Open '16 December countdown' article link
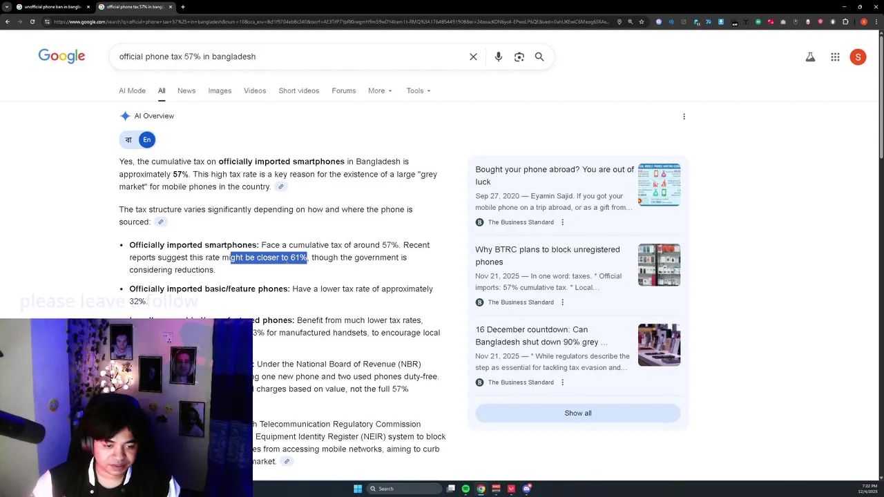Image resolution: width=884 pixels, height=497 pixels. click(541, 335)
